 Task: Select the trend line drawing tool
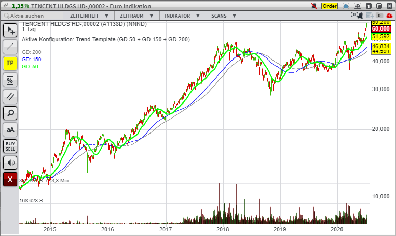point(10,47)
